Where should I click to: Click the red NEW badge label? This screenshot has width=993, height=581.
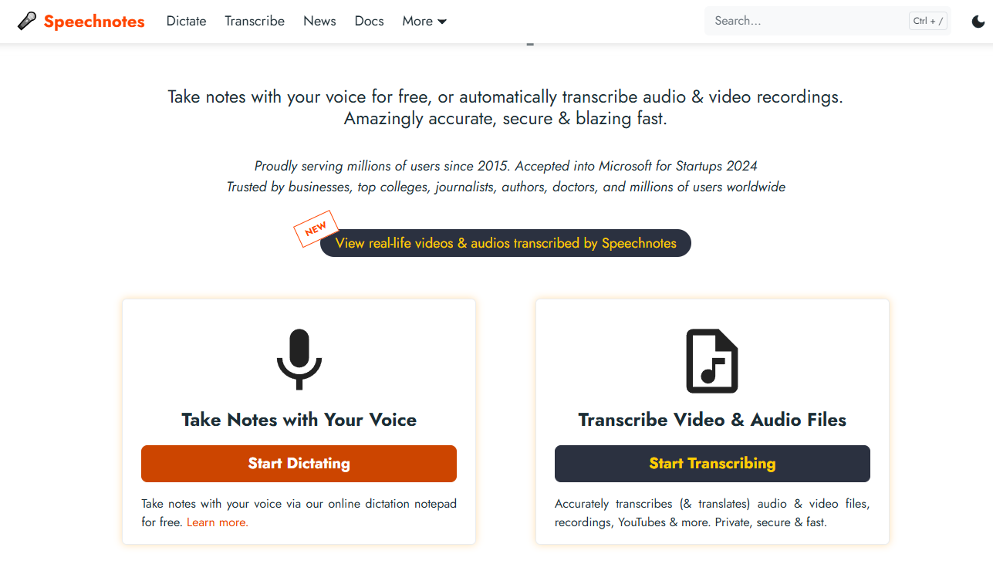(x=316, y=228)
